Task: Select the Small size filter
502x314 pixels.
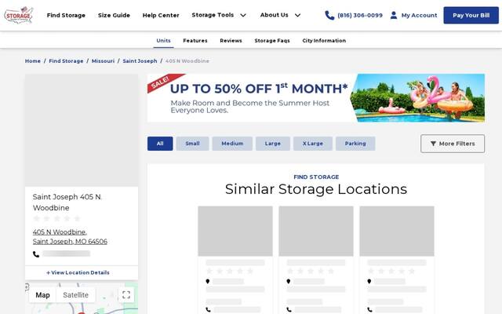Action: (x=192, y=144)
